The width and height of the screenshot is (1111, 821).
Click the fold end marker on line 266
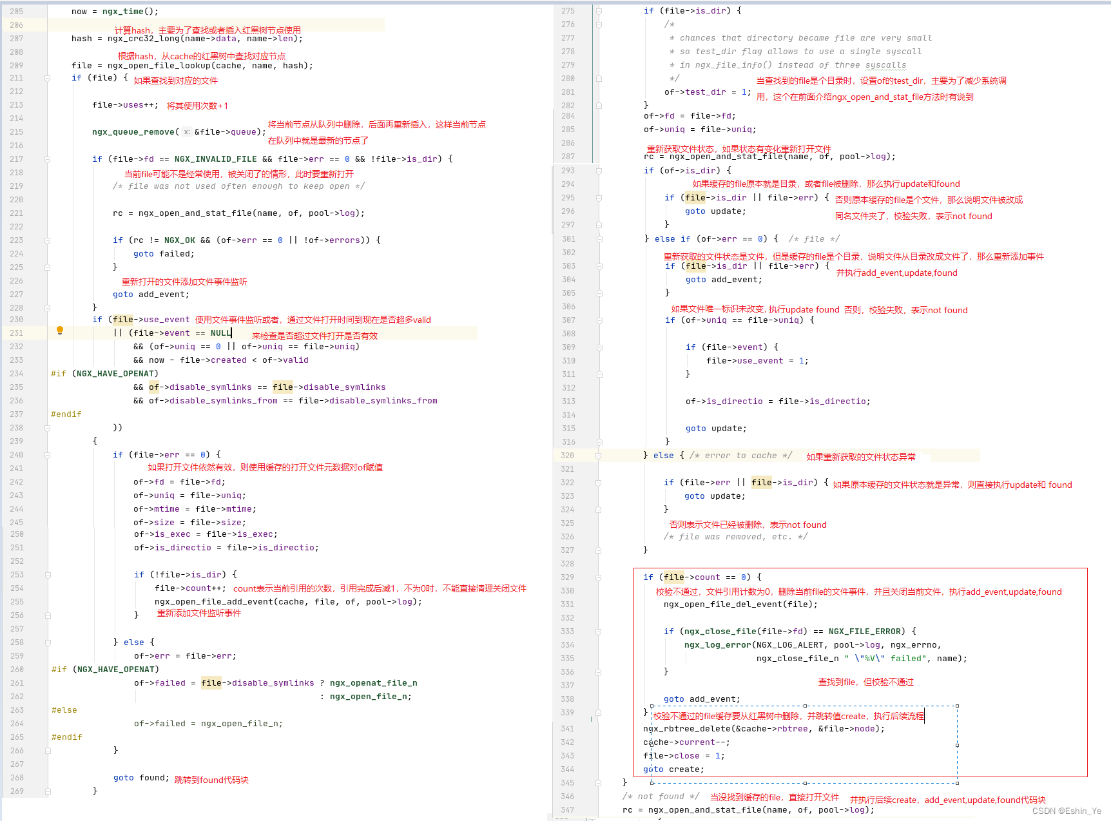coord(47,751)
